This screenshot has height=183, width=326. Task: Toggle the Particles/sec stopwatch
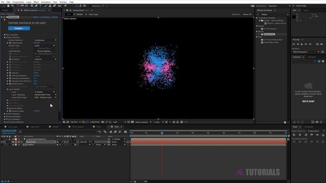tap(10, 43)
